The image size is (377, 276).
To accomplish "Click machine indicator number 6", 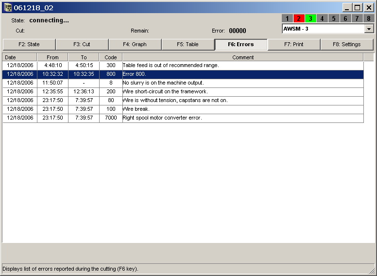I will coord(345,18).
